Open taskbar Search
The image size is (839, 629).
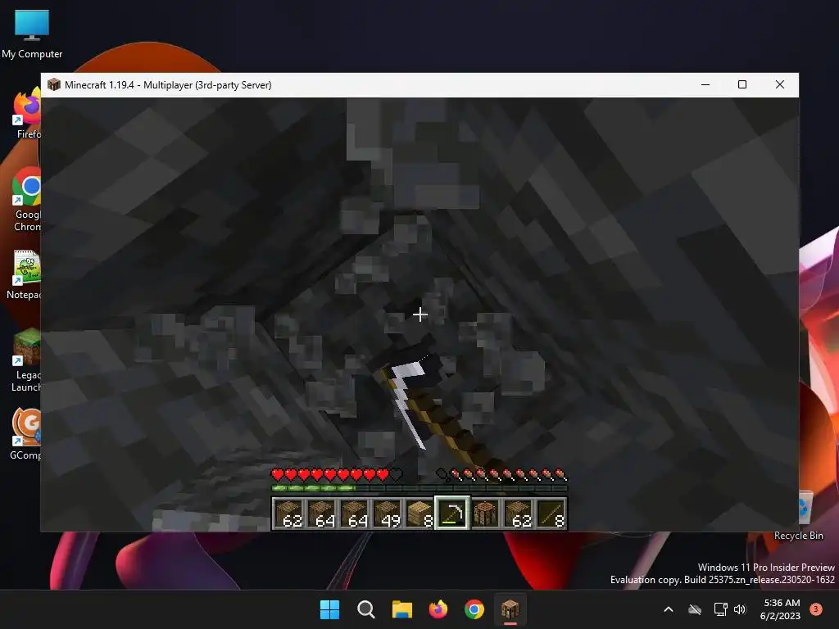[x=366, y=609]
